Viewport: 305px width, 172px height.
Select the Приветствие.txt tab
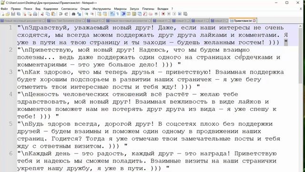click(243, 21)
